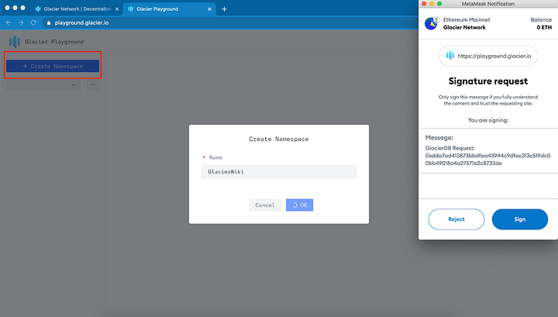Click the GlacierDB Request message hash text
Screen dimensions: 558x317
coord(487,160)
